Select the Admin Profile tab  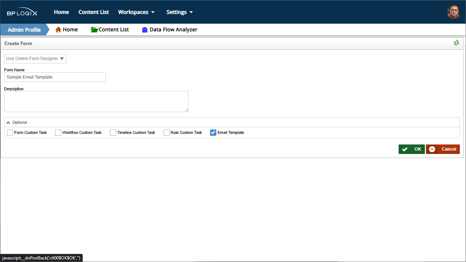tap(24, 30)
